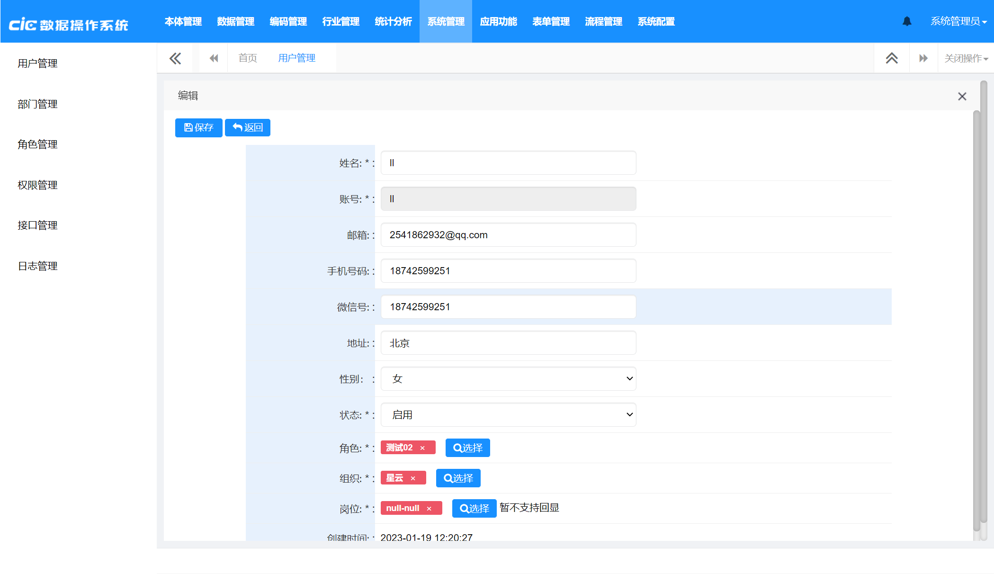
Task: Open the 性别 dropdown
Action: (508, 379)
